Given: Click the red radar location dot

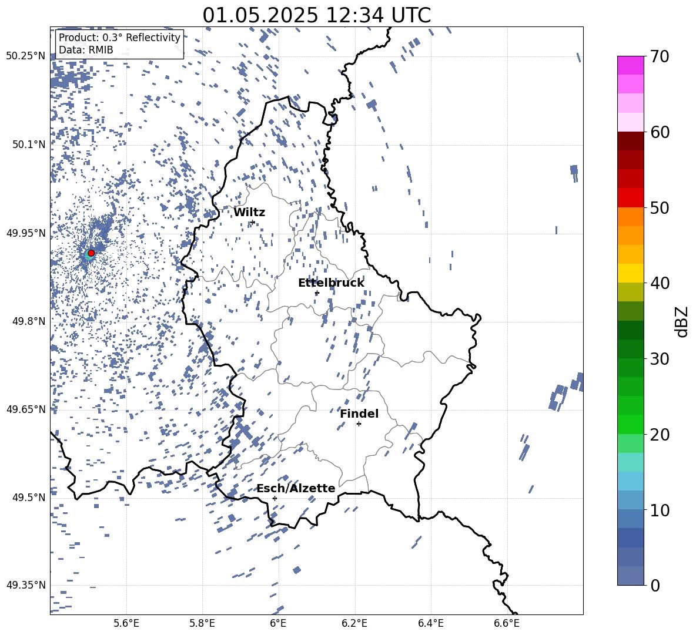Looking at the screenshot, I should click(x=91, y=253).
